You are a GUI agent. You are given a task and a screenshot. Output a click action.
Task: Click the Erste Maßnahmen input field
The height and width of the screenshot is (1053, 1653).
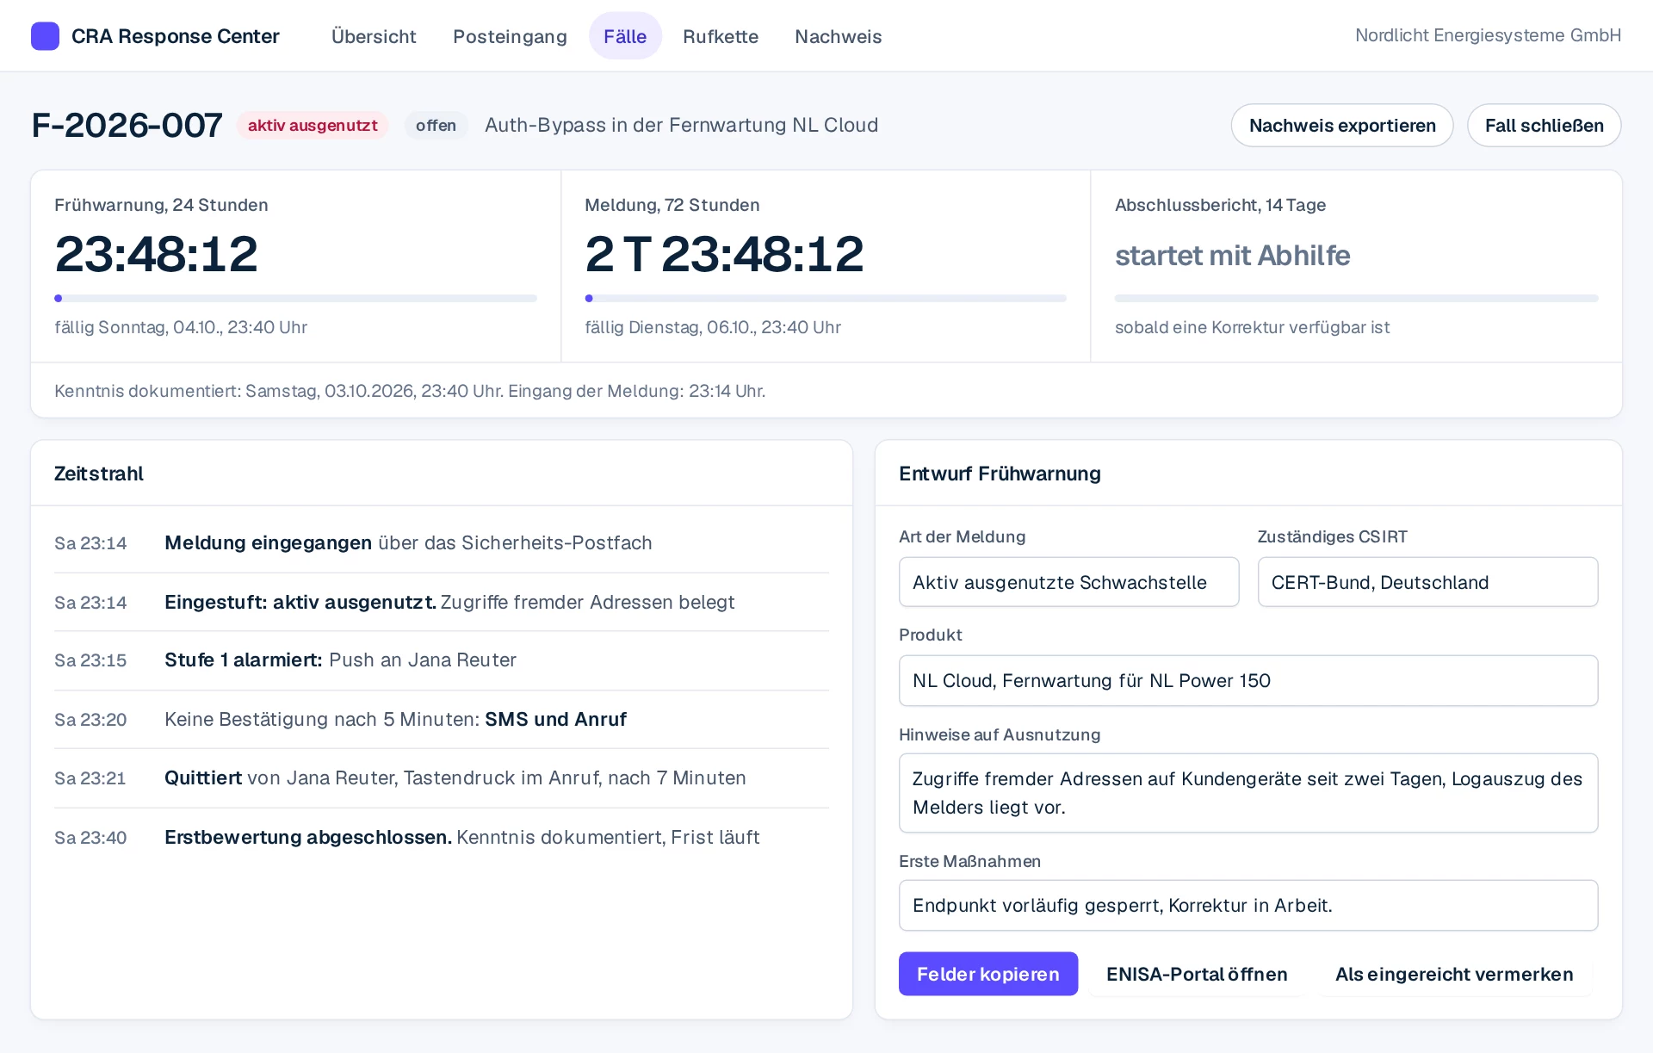(x=1248, y=905)
